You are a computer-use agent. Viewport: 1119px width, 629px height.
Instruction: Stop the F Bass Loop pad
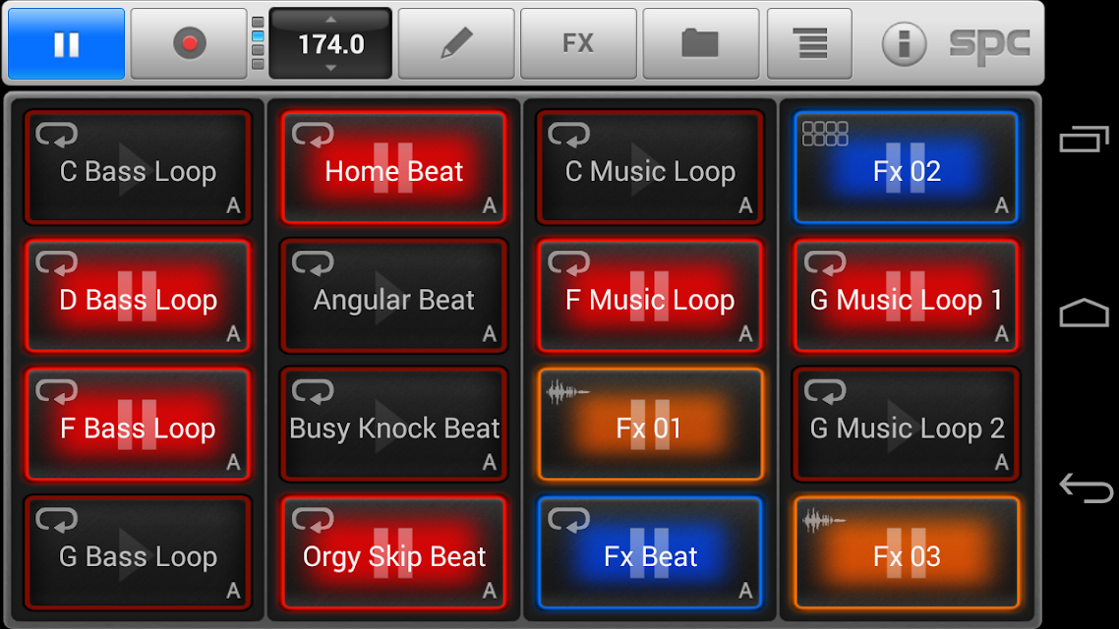pyautogui.click(x=138, y=425)
